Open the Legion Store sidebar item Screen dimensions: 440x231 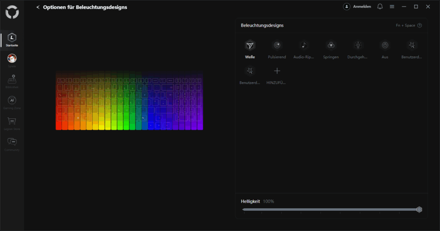coord(12,123)
